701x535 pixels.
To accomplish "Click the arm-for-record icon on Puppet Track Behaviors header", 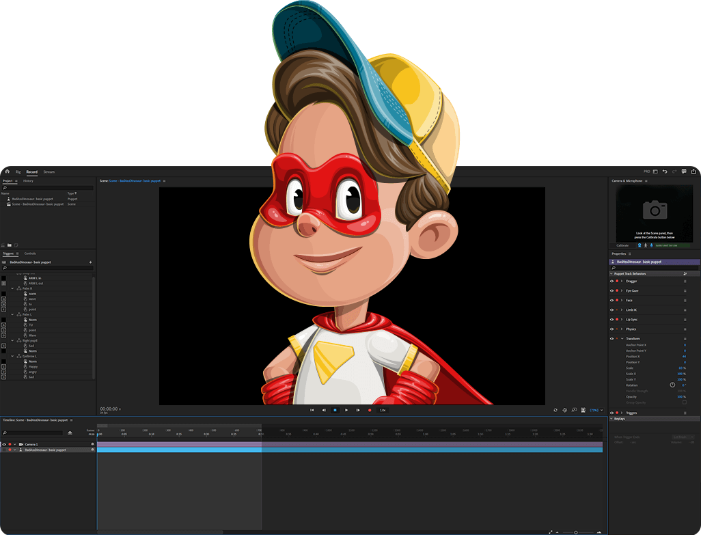I will pyautogui.click(x=685, y=273).
